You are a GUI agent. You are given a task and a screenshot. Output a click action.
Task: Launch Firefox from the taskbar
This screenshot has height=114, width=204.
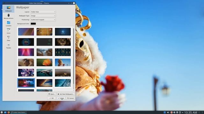click(9, 112)
